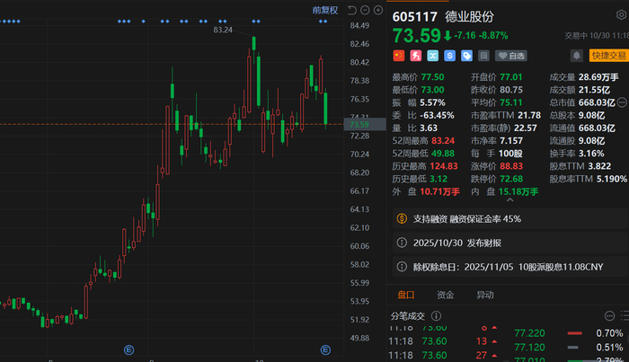Open the 除权除息日 dividend notice

pos(510,267)
